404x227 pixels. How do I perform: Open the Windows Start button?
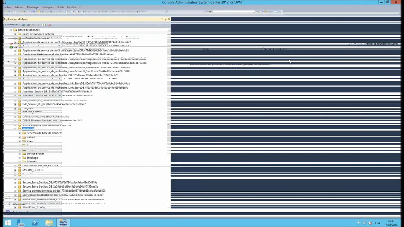point(7,223)
